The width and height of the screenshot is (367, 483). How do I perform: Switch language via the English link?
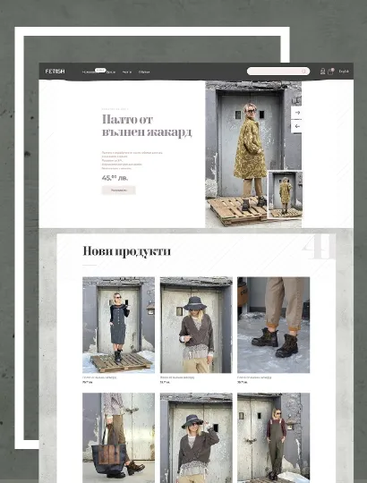[344, 72]
